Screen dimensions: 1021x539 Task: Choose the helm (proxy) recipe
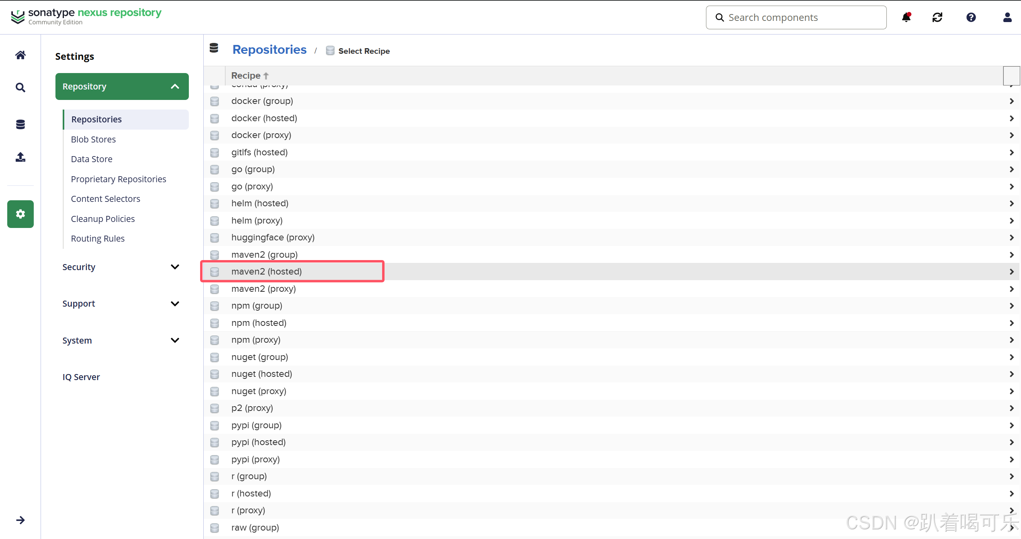click(x=612, y=221)
